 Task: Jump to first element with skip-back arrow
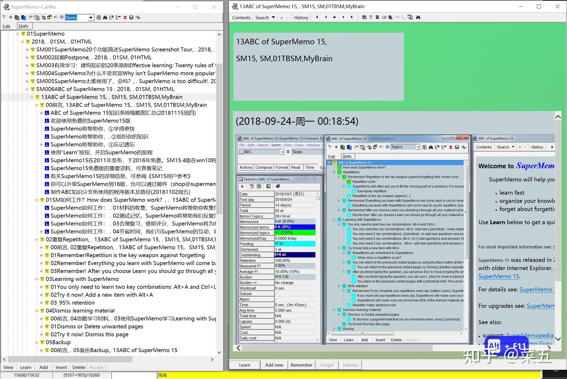pos(317,17)
